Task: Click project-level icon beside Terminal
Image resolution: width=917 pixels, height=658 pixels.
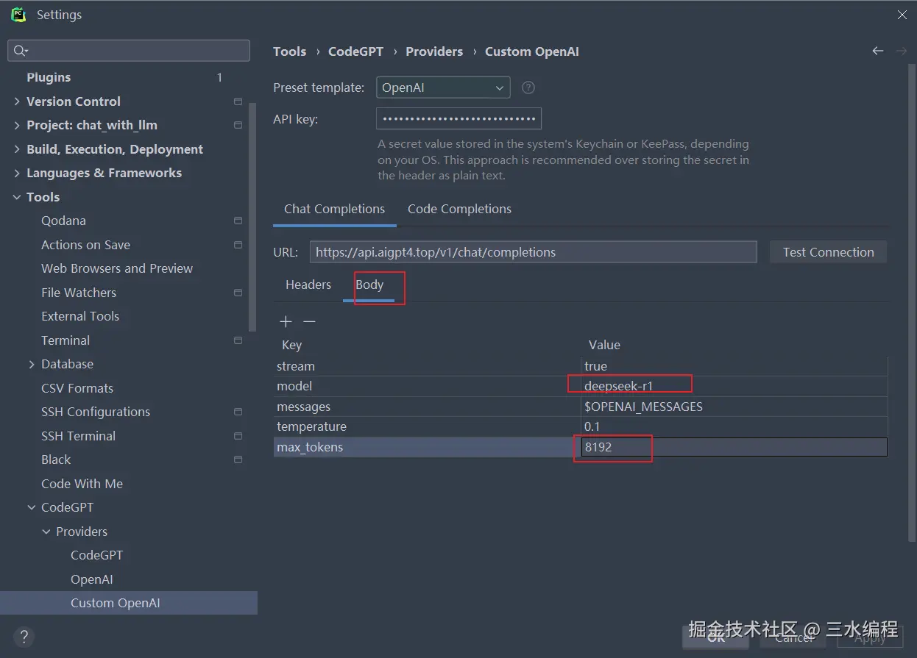Action: click(x=238, y=340)
